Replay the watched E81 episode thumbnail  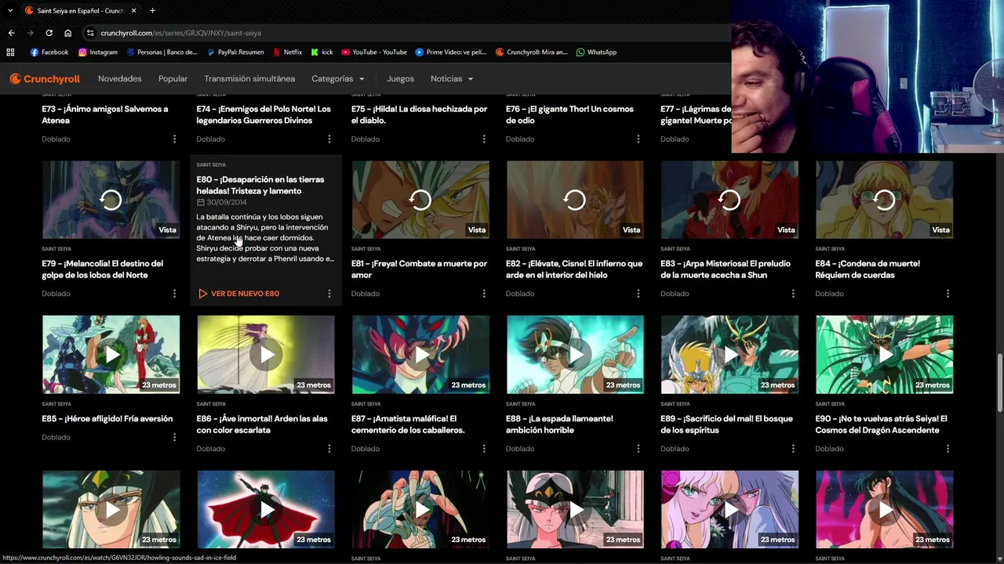point(420,200)
